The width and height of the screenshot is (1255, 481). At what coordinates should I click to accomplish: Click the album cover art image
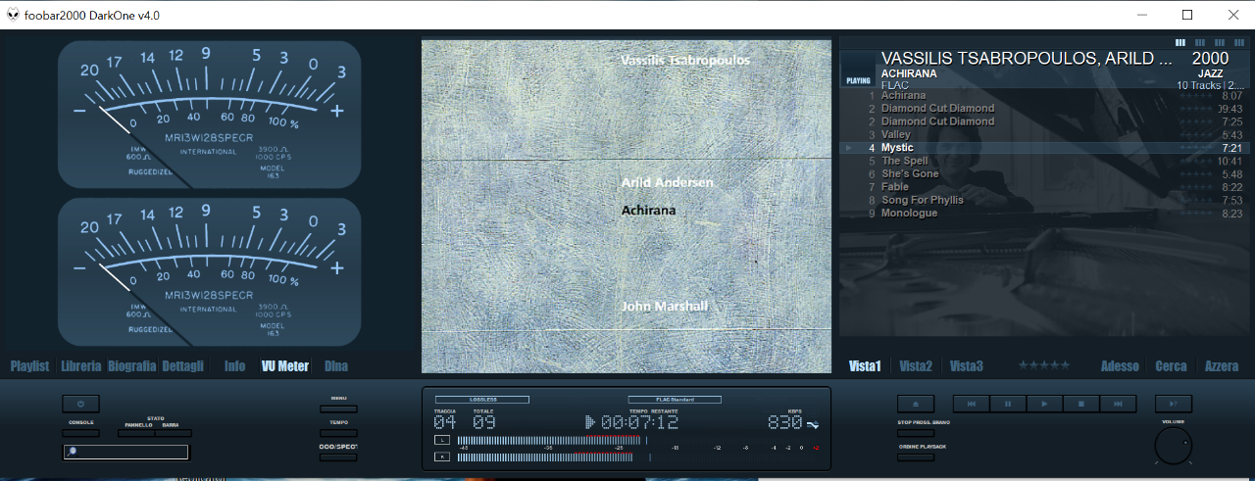point(627,206)
